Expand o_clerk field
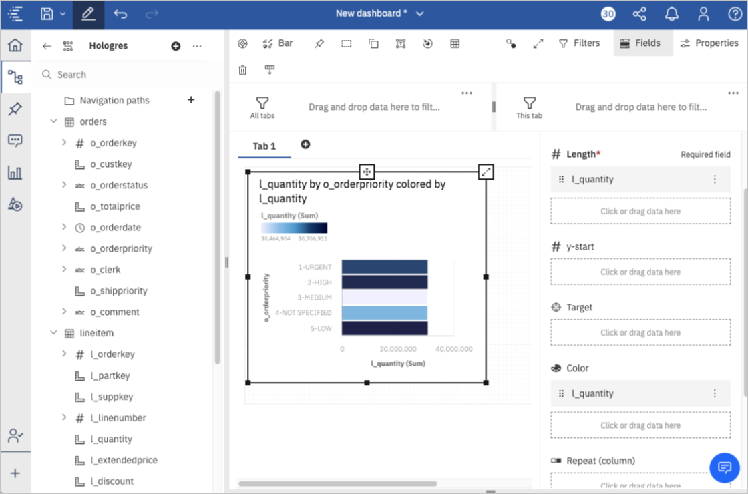This screenshot has height=494, width=748. pos(64,269)
